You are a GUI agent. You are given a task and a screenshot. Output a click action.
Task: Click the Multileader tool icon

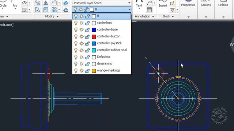tap(149, 3)
